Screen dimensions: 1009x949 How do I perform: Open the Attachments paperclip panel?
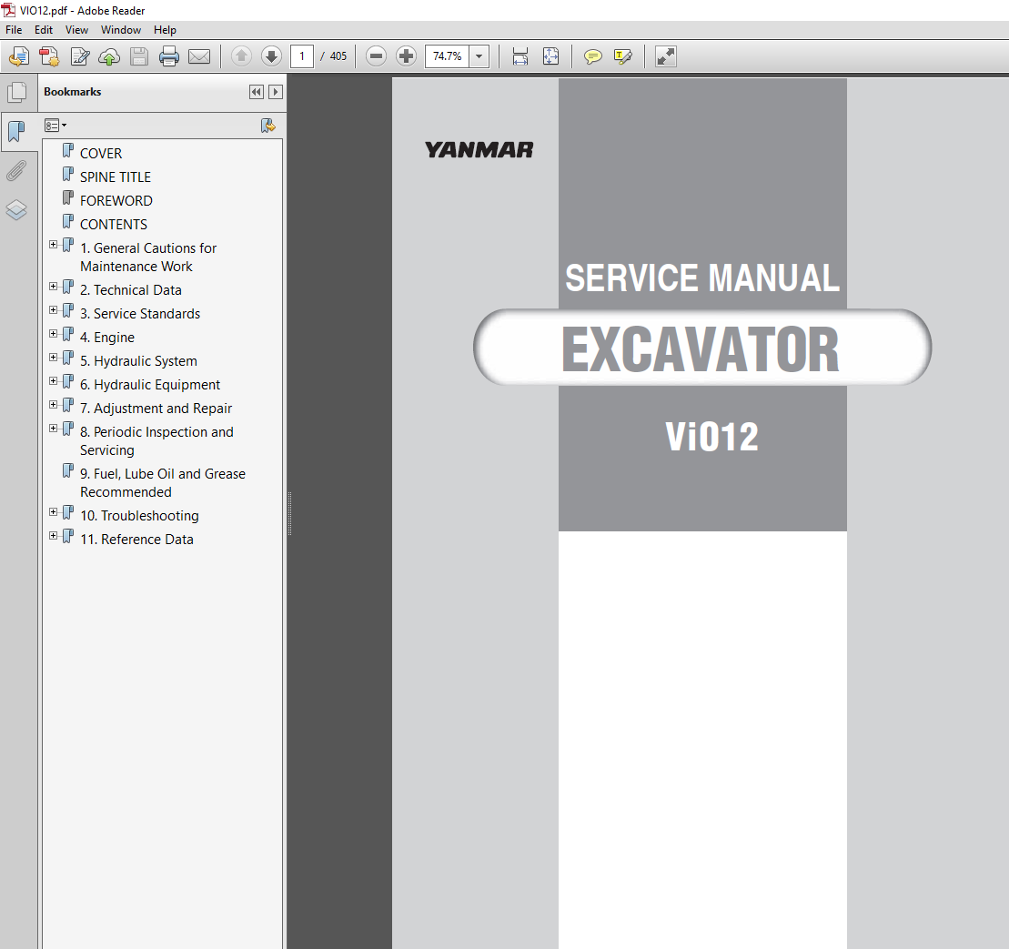point(16,171)
